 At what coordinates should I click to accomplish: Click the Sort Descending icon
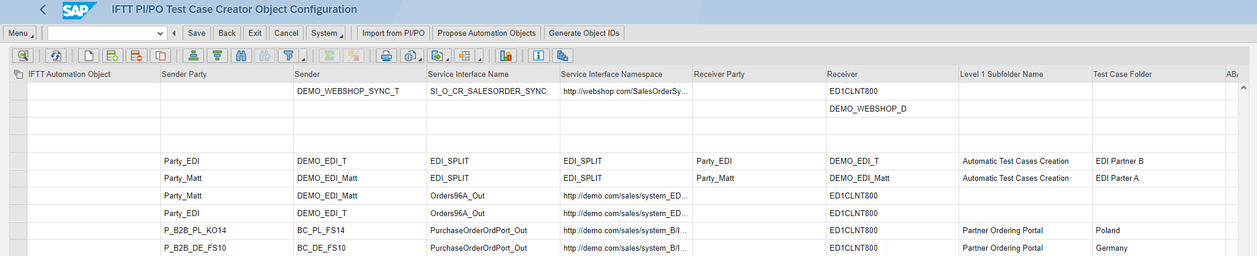coord(217,56)
